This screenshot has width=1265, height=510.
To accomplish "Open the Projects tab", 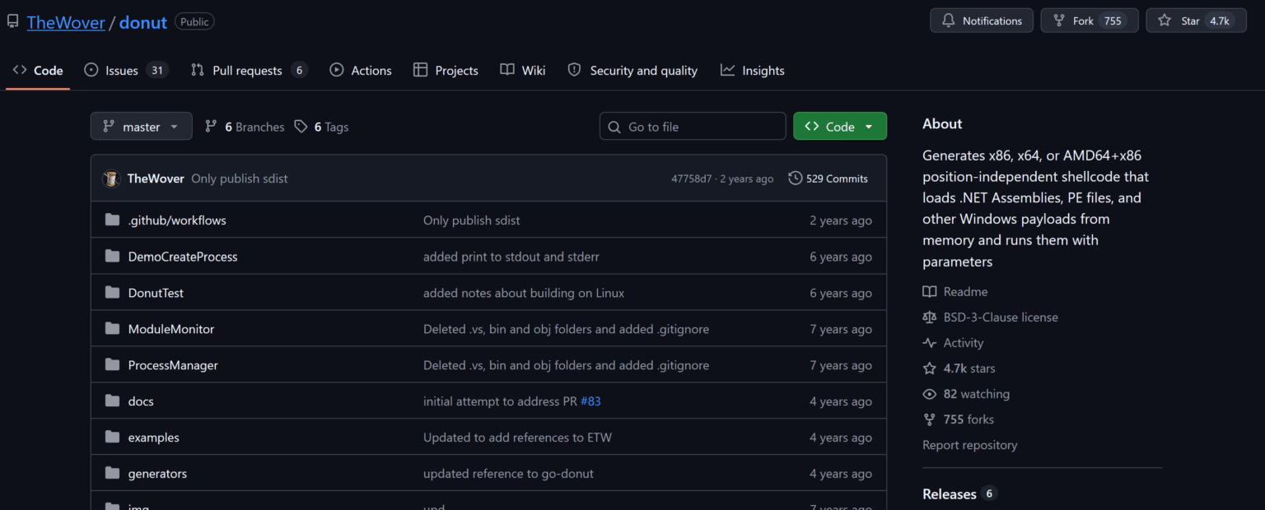I will (446, 71).
